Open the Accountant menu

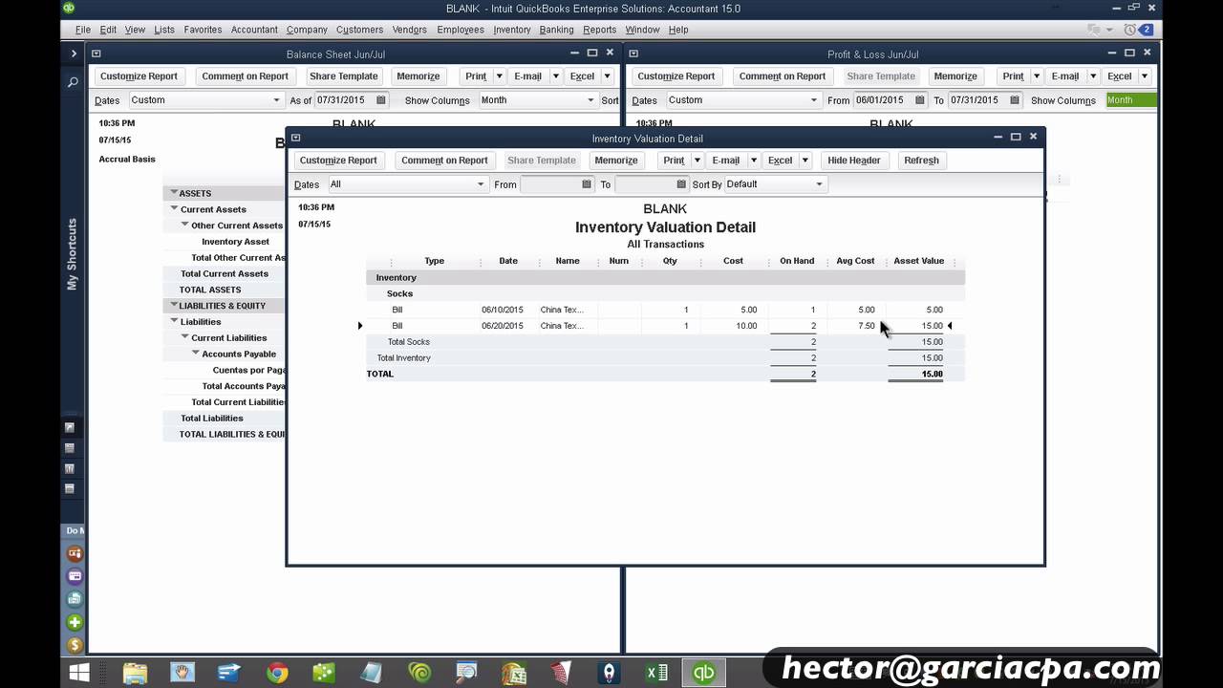coord(254,30)
